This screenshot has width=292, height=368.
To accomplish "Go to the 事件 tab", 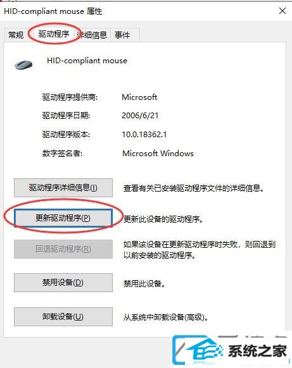I will [x=122, y=35].
